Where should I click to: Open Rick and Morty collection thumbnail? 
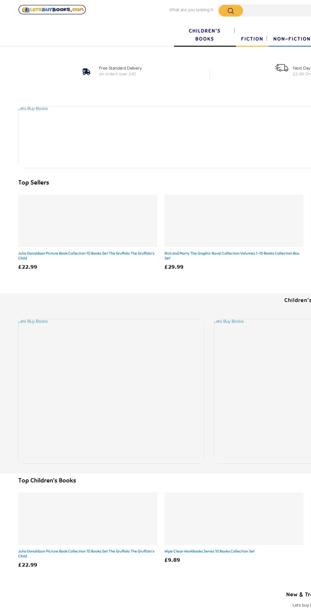(234, 221)
